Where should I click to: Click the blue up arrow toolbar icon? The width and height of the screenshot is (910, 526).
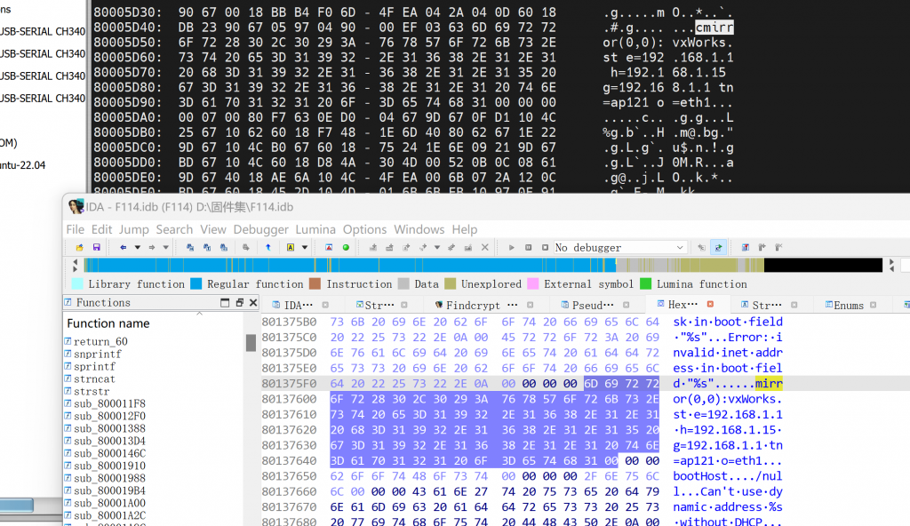pyautogui.click(x=267, y=247)
